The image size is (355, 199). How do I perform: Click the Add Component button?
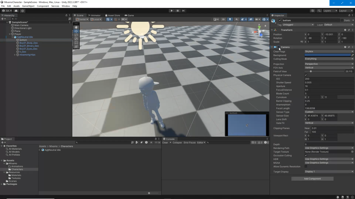(312, 179)
